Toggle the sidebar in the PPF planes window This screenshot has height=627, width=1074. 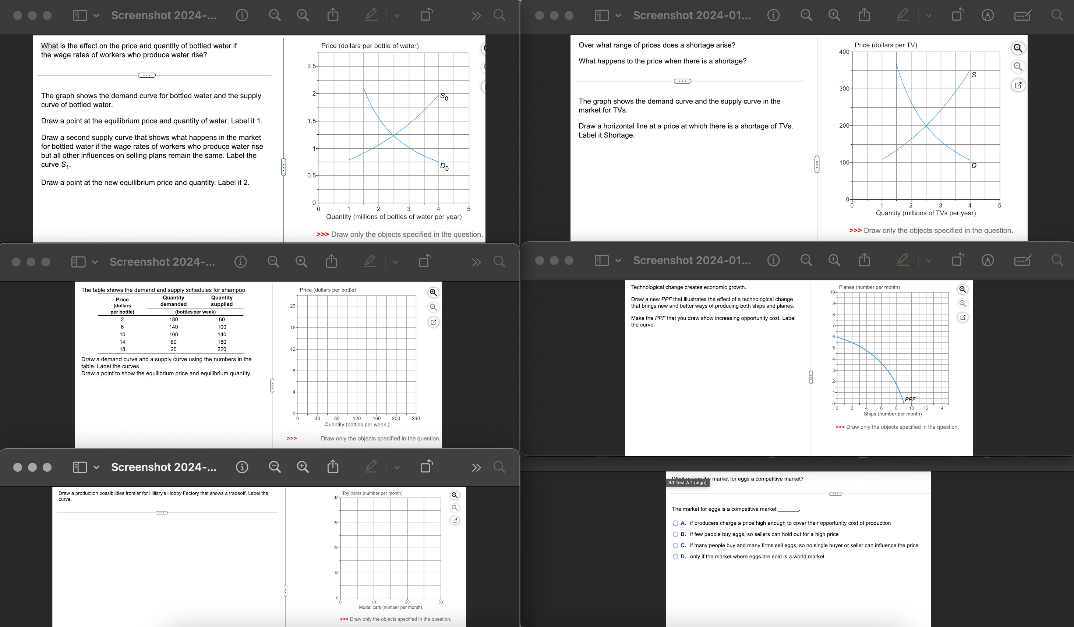pyautogui.click(x=601, y=260)
